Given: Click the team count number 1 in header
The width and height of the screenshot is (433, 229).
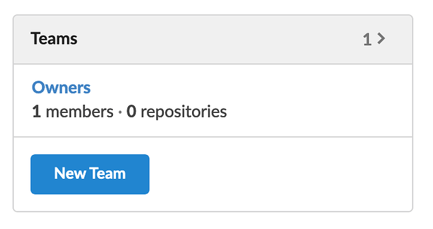Looking at the screenshot, I should (367, 40).
